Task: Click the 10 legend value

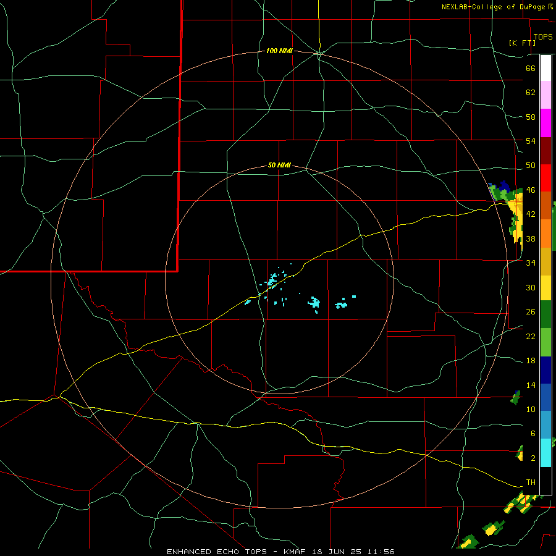Action: (531, 409)
